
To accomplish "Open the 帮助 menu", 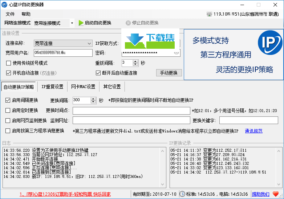I will click(x=26, y=14).
